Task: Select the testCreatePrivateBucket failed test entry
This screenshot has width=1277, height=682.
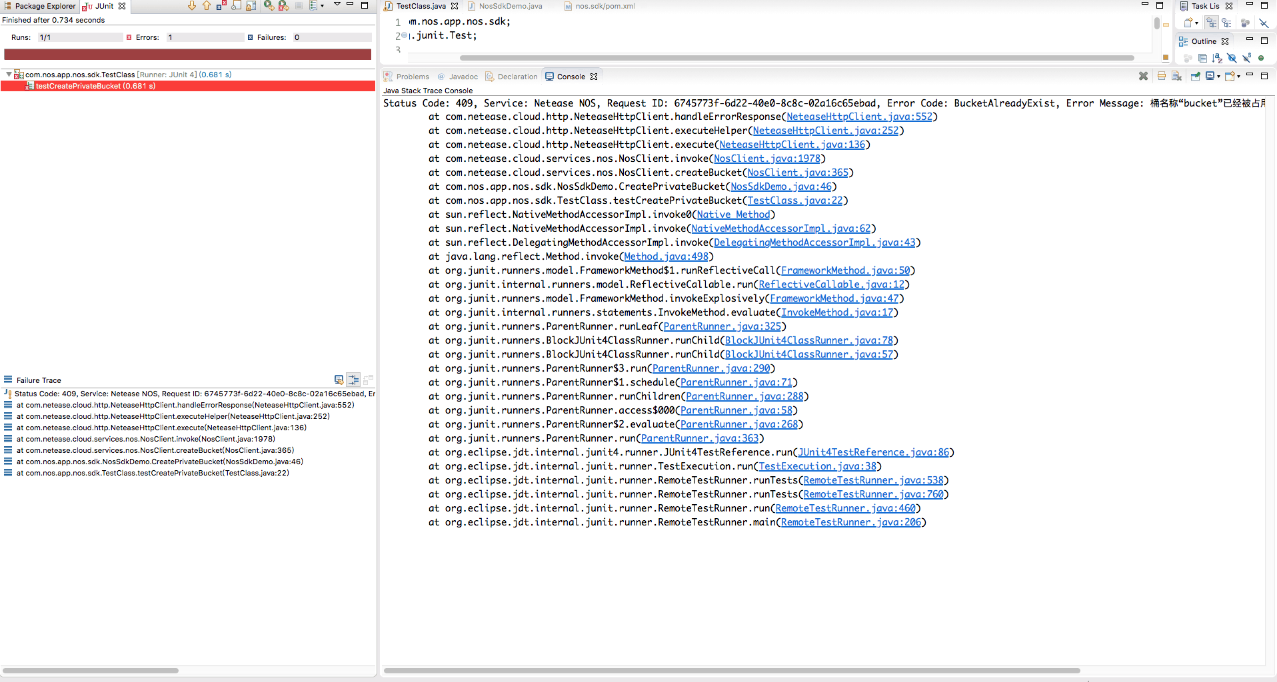Action: 95,86
